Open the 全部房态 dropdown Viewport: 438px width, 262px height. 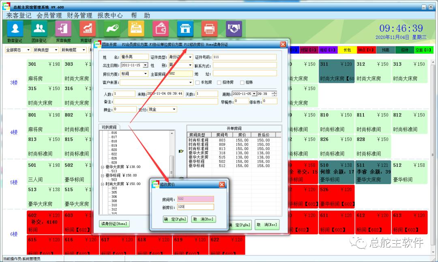[x=28, y=49]
